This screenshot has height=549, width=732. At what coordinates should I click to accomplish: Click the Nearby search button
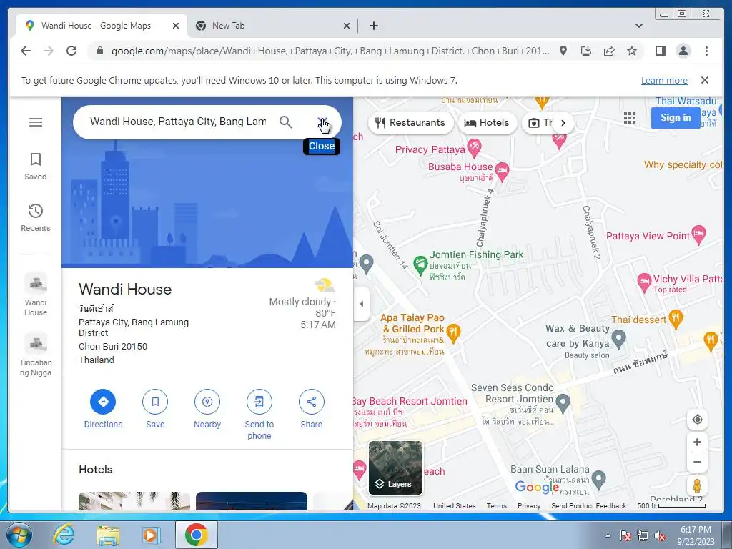point(207,410)
